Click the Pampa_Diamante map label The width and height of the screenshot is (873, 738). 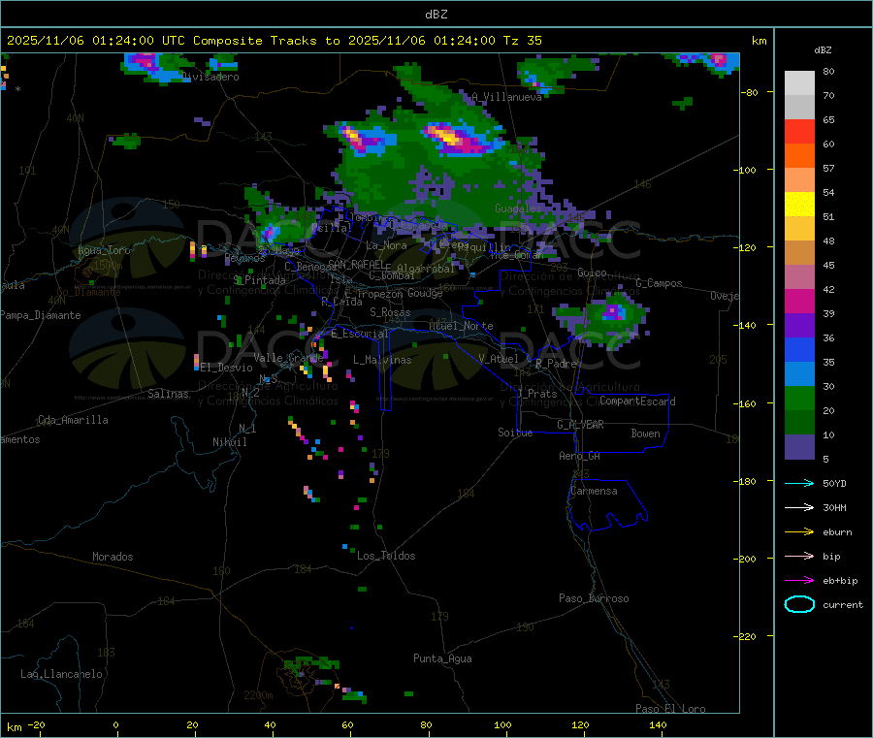(x=41, y=315)
